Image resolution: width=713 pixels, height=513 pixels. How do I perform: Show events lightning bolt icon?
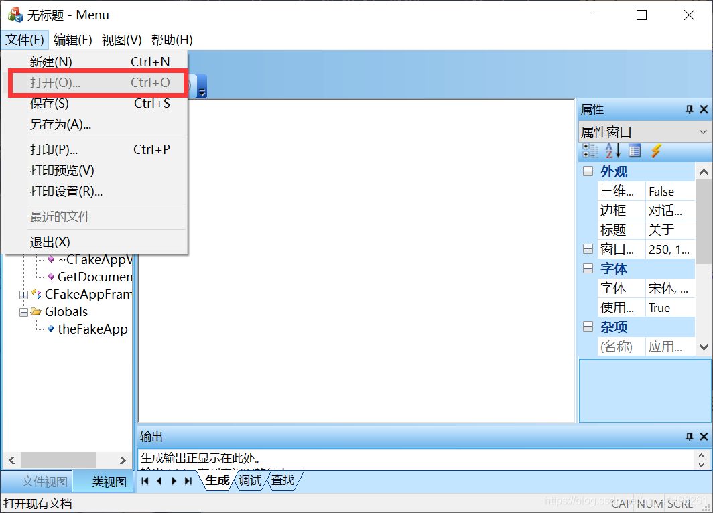click(655, 151)
